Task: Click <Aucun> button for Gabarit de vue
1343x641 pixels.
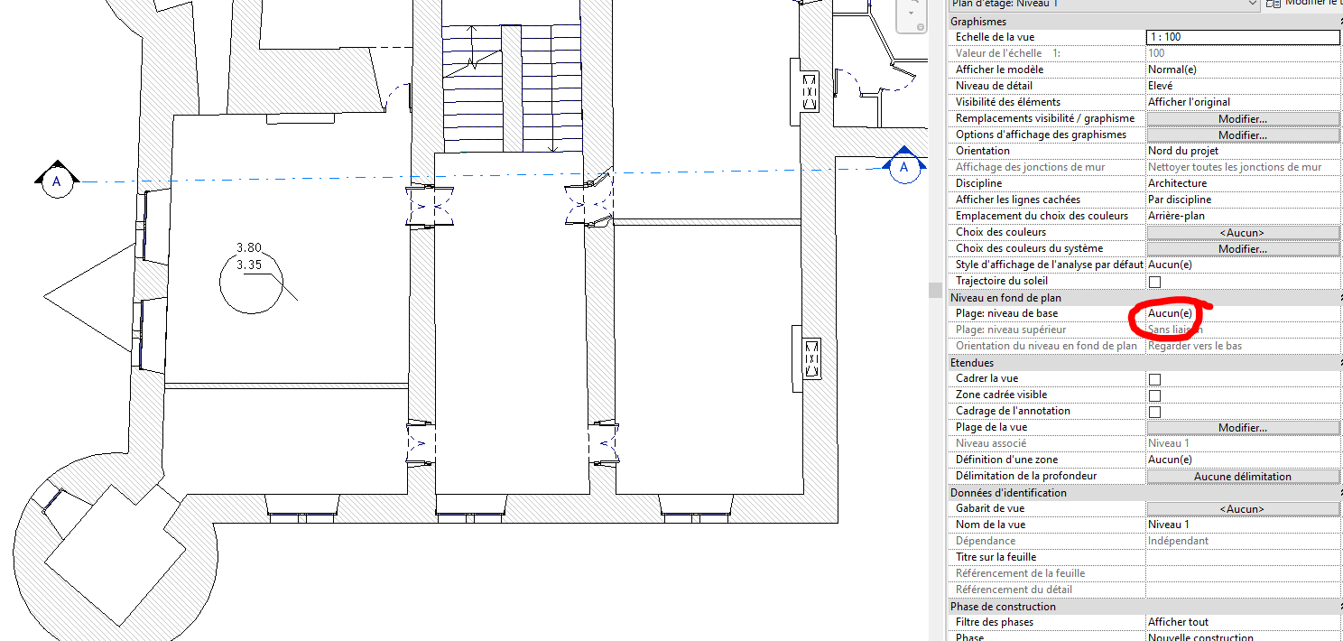Action: (x=1243, y=508)
